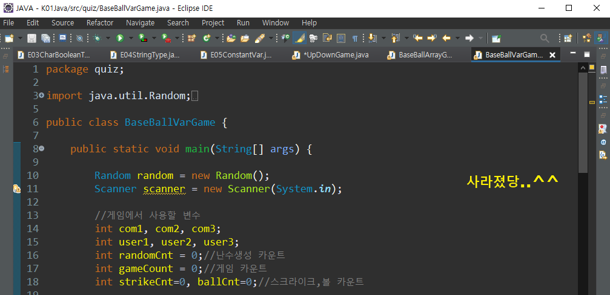This screenshot has height=295, width=610.
Task: Click the Next Annotation icon
Action: 373,38
